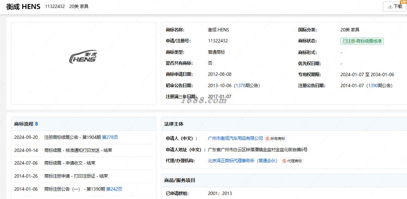
Task: Click the 商标申请日期 2012-08-08 value
Action: pos(220,74)
